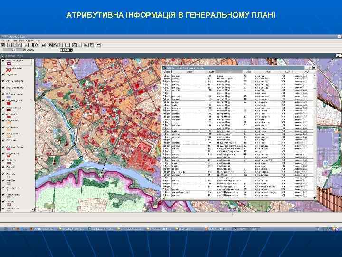
Task: Toggle checkbox of the last visible legend layer
Action: click(x=3, y=208)
